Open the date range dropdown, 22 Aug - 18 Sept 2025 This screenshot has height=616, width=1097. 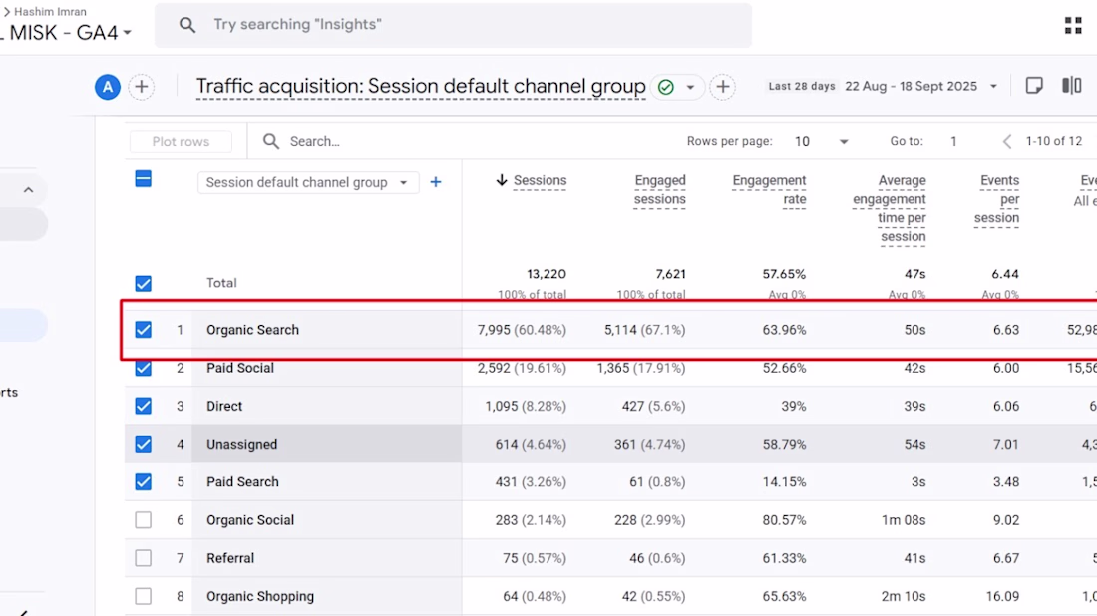pos(920,86)
